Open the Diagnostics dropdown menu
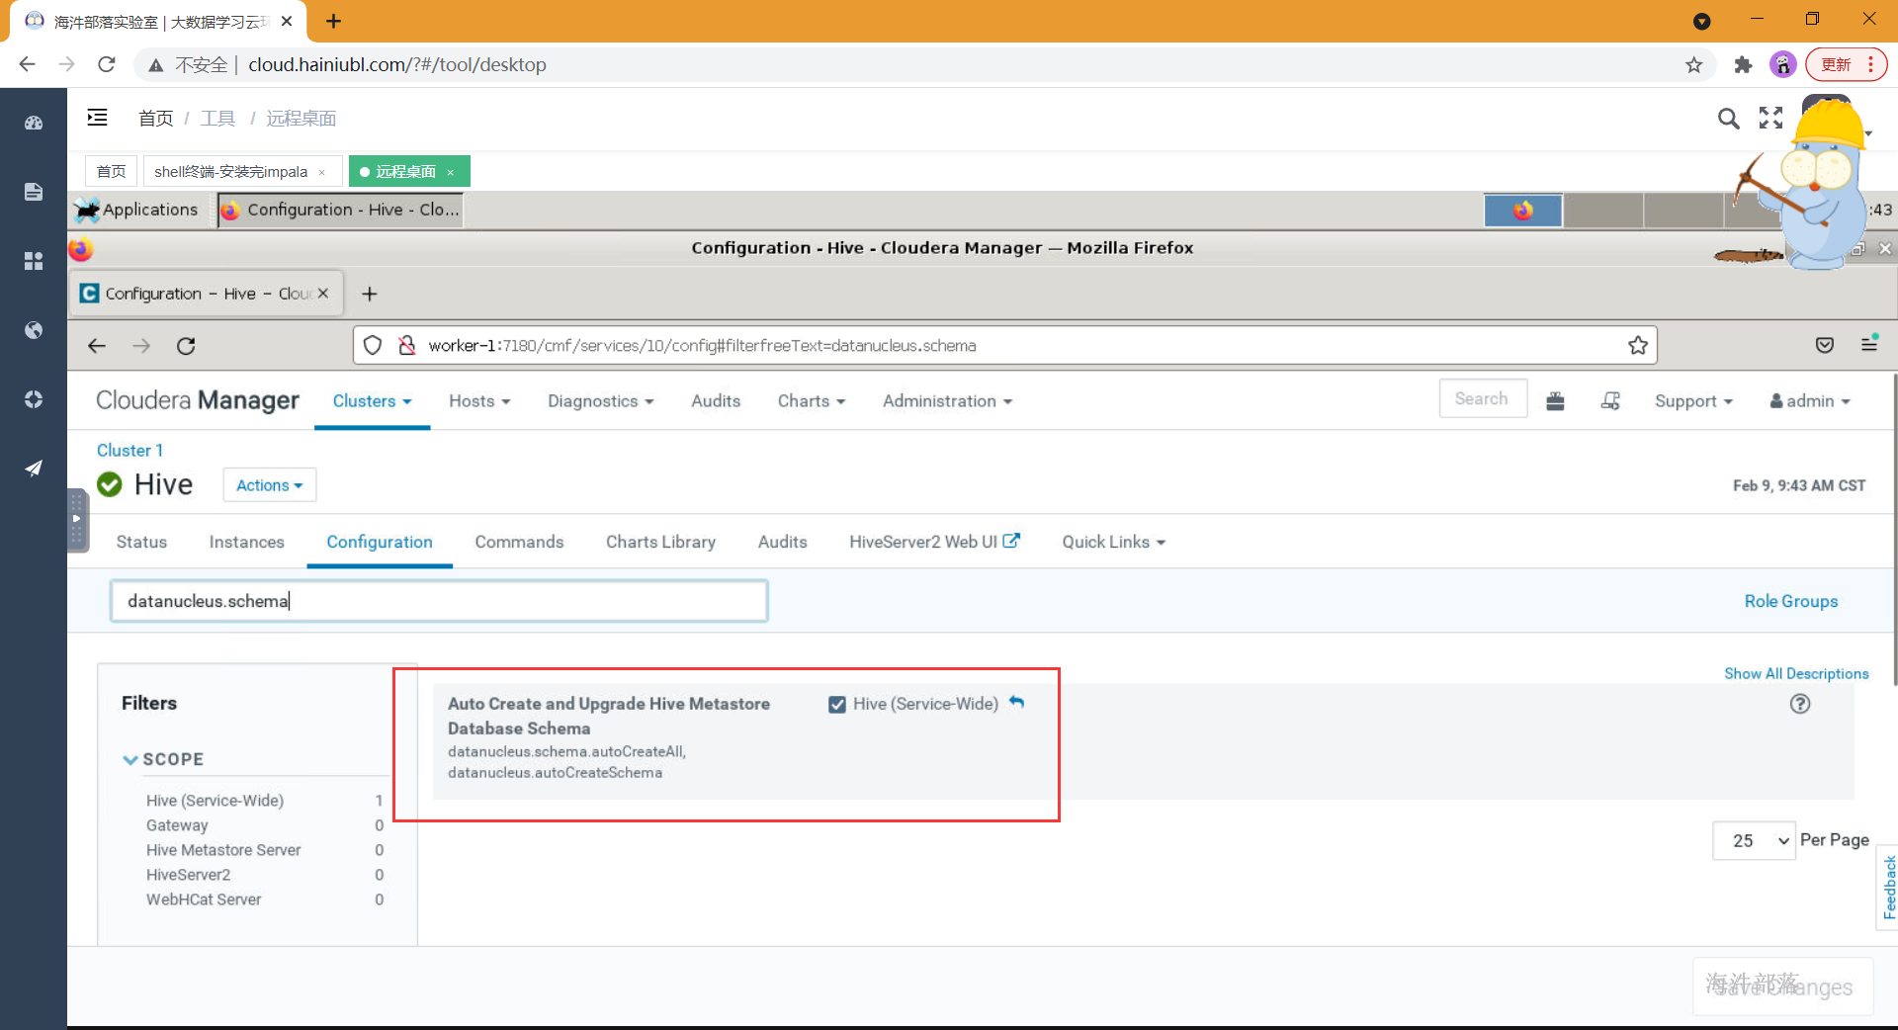Image resolution: width=1898 pixels, height=1030 pixels. click(601, 400)
